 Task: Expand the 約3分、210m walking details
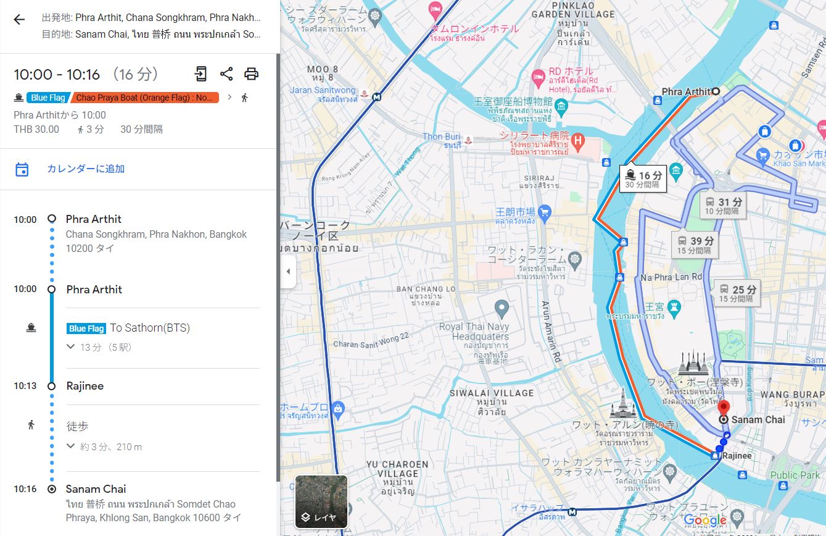[x=71, y=446]
